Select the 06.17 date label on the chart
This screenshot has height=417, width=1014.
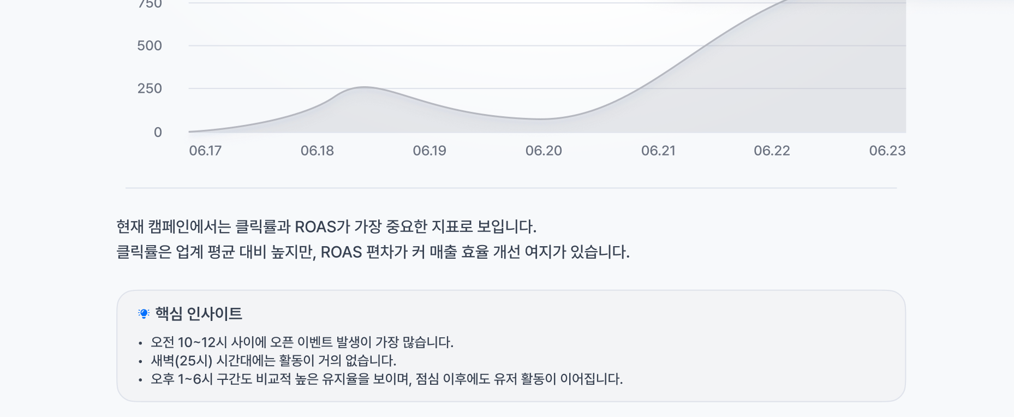pos(205,151)
